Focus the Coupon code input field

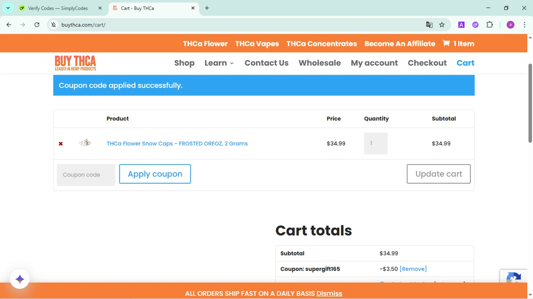point(86,175)
